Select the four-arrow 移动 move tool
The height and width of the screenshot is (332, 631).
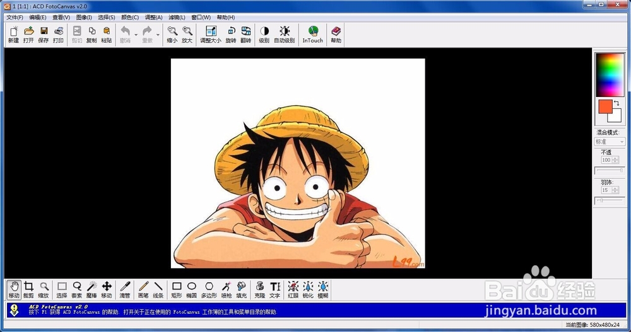point(107,290)
